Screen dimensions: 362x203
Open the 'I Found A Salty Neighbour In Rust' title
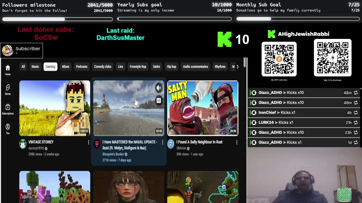click(199, 142)
